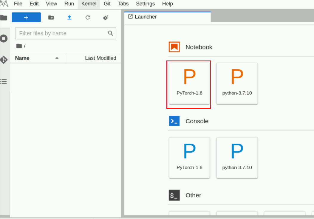Open the Settings menu

[145, 4]
